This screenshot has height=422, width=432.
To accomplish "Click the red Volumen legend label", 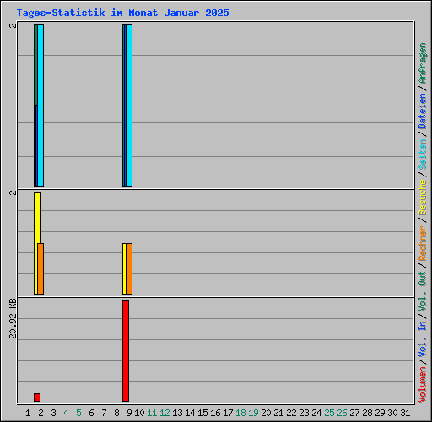I will pyautogui.click(x=423, y=385).
